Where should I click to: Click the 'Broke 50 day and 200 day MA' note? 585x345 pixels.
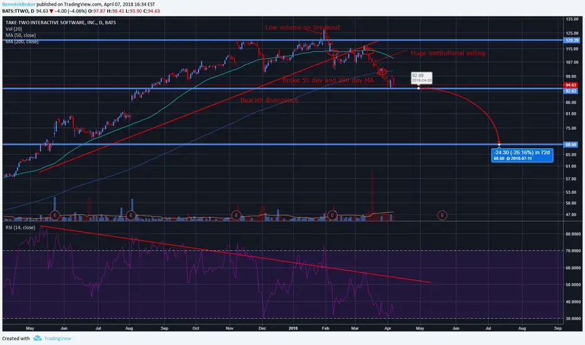328,80
